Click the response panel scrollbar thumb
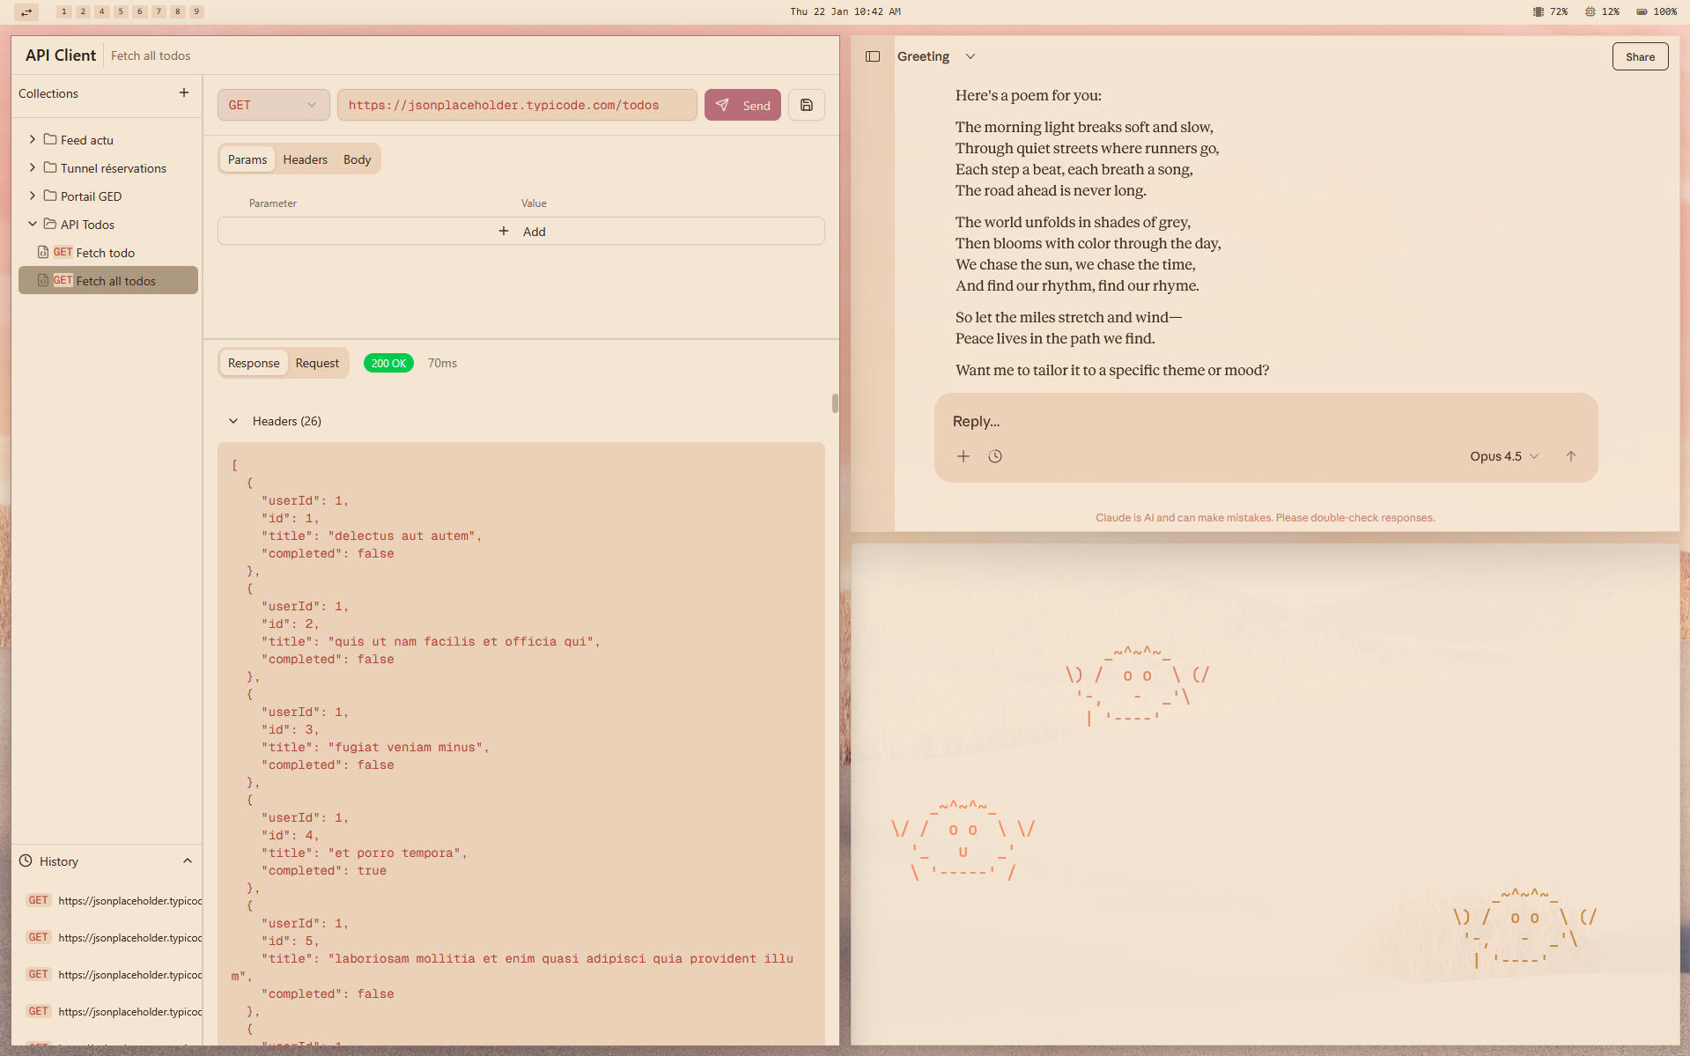Viewport: 1690px width, 1056px height. 834,403
